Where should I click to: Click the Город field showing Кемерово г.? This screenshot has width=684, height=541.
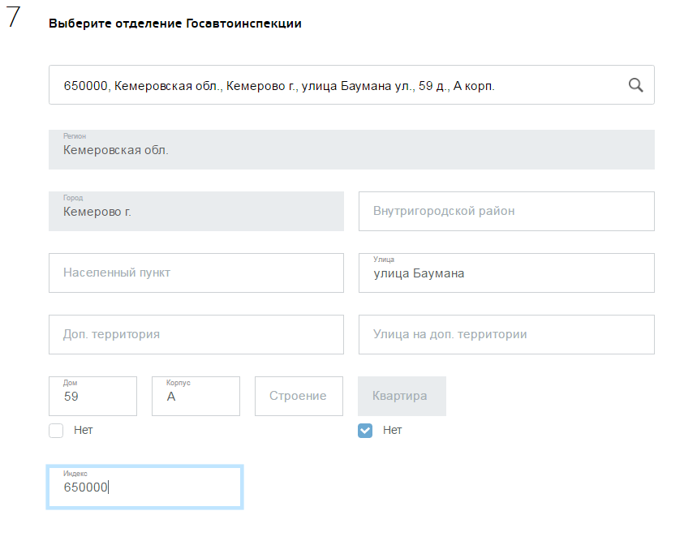[x=196, y=211]
